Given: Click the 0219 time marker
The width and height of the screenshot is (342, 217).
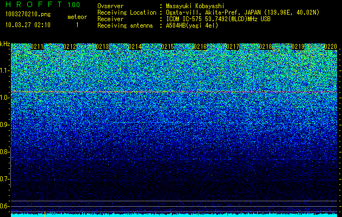Looking at the screenshot, I should coord(298,47).
